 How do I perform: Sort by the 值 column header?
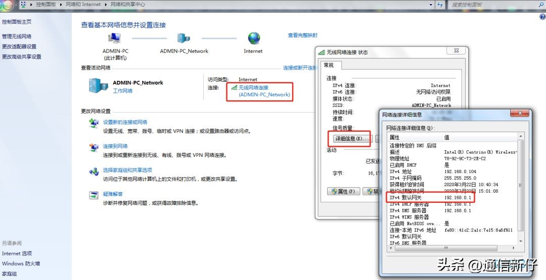[480, 137]
